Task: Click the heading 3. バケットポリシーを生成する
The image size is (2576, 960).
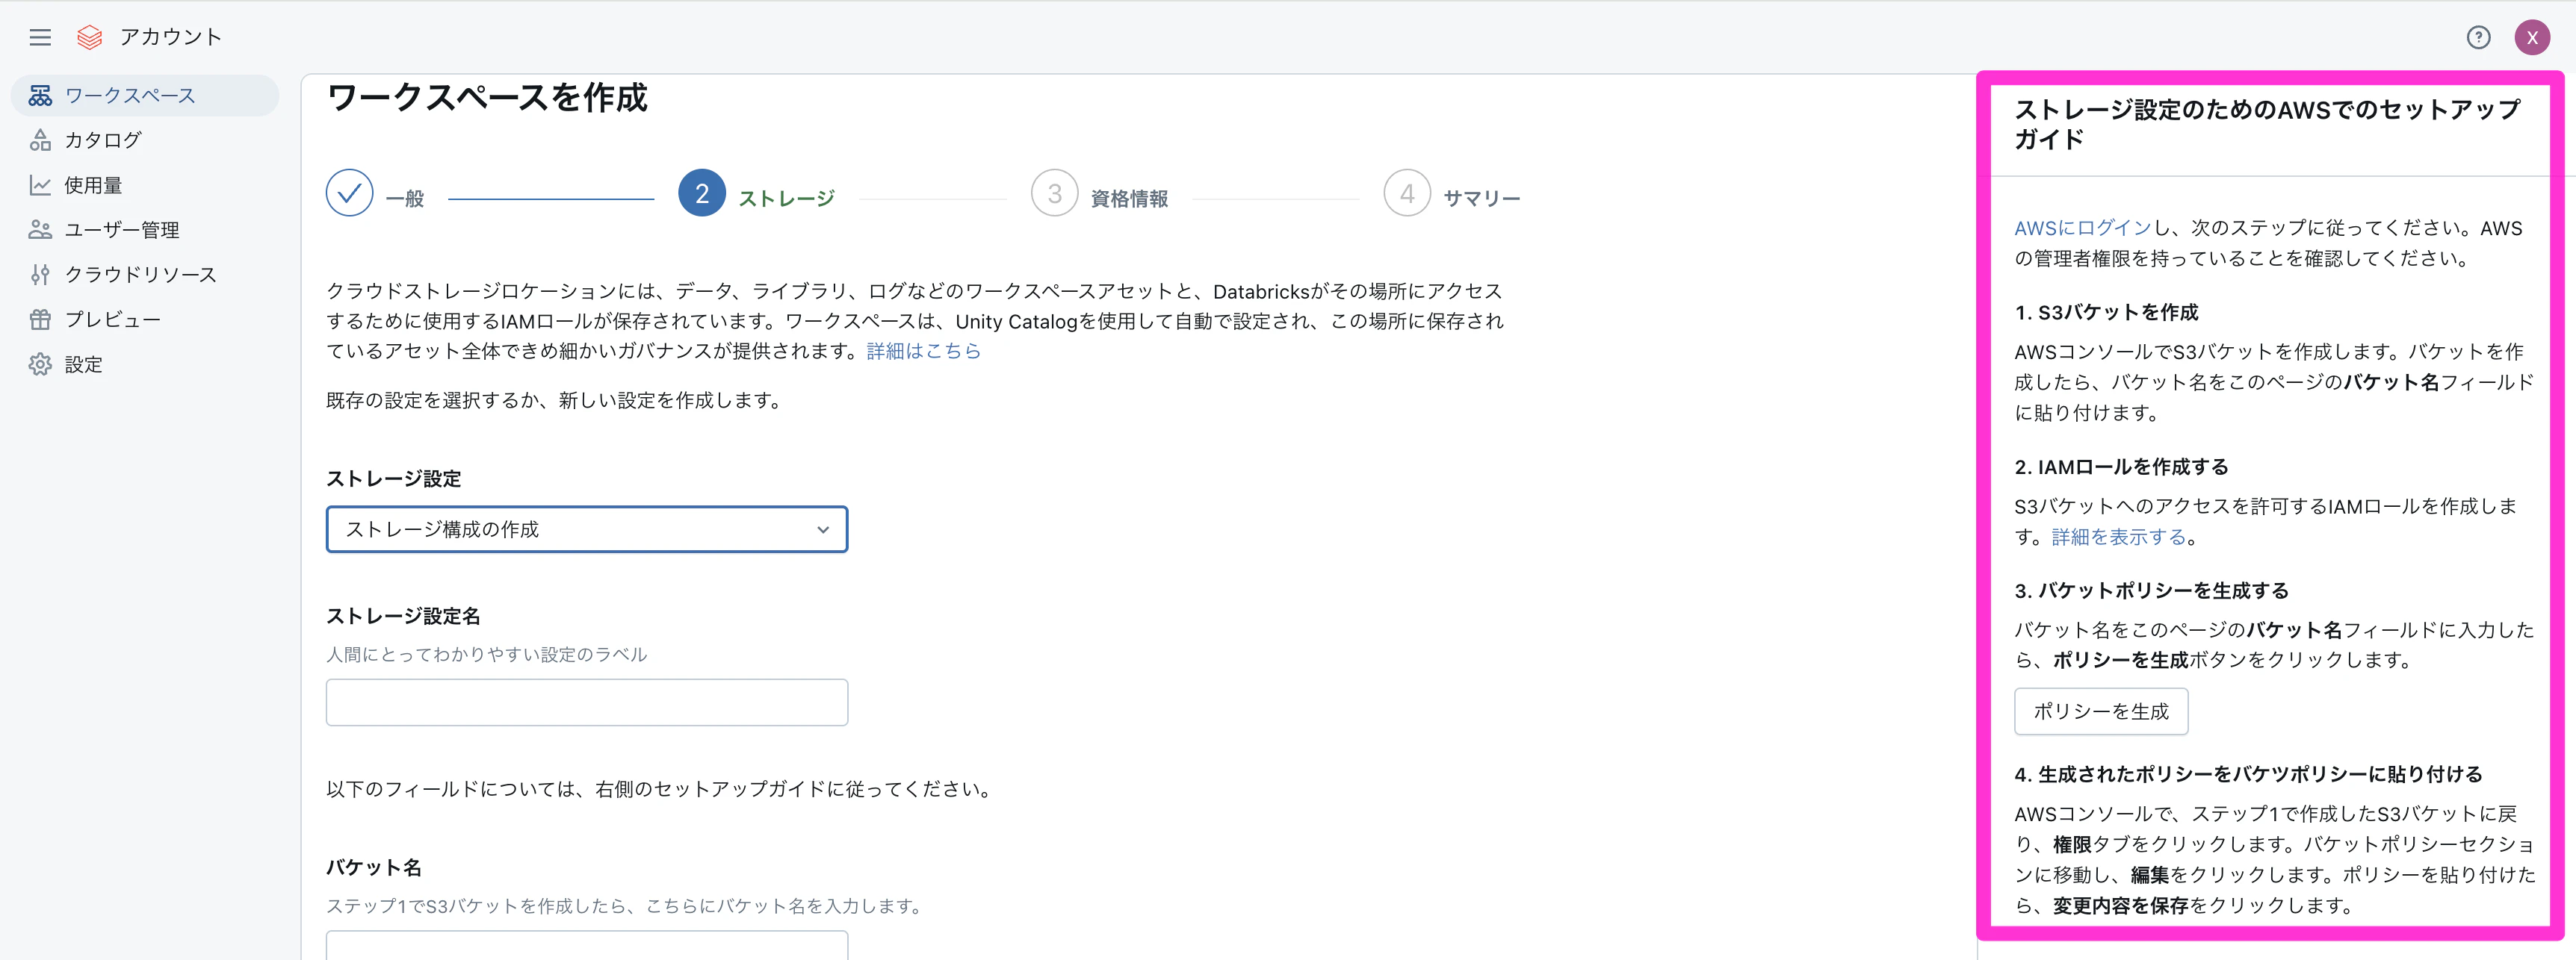Action: pyautogui.click(x=2151, y=590)
